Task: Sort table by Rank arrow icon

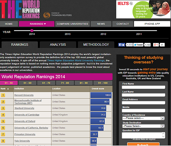Action: coord(8,89)
